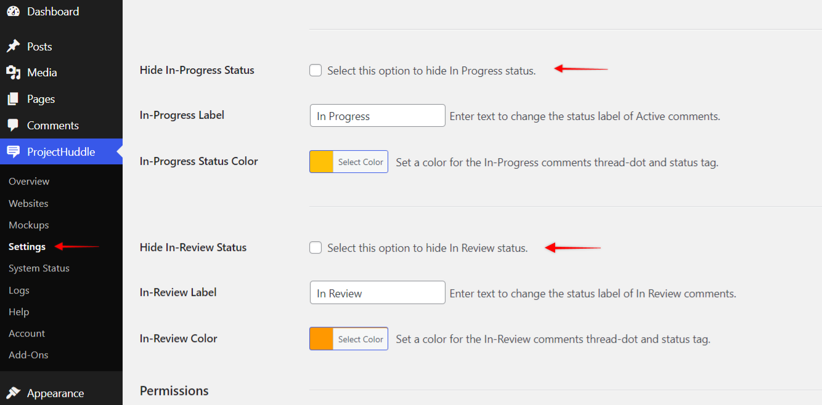Click the Posts pushpin icon
The height and width of the screenshot is (405, 822).
(13, 47)
